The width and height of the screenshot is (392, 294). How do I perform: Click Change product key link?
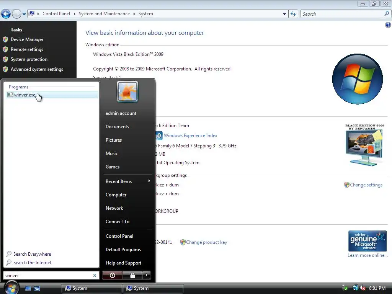click(x=206, y=242)
